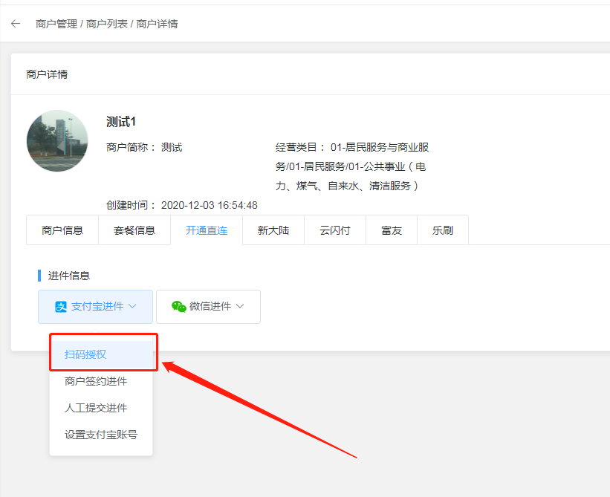Click the 创建时间 value 2020-12-03 16:54:48
Image resolution: width=610 pixels, height=497 pixels.
pyautogui.click(x=210, y=205)
